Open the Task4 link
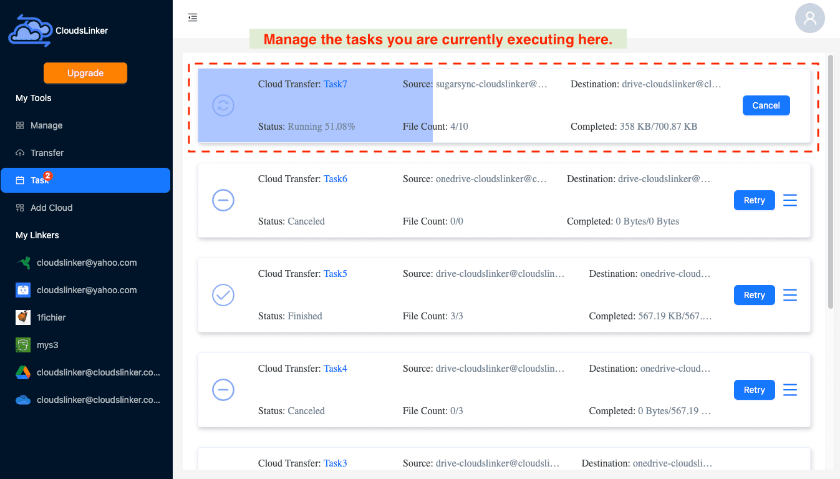Screen dimensions: 840x479 click(x=336, y=369)
